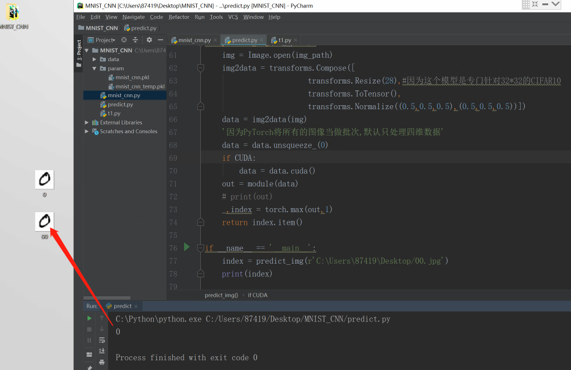The image size is (571, 370).
Task: Expand the data folder
Action: (x=94, y=59)
